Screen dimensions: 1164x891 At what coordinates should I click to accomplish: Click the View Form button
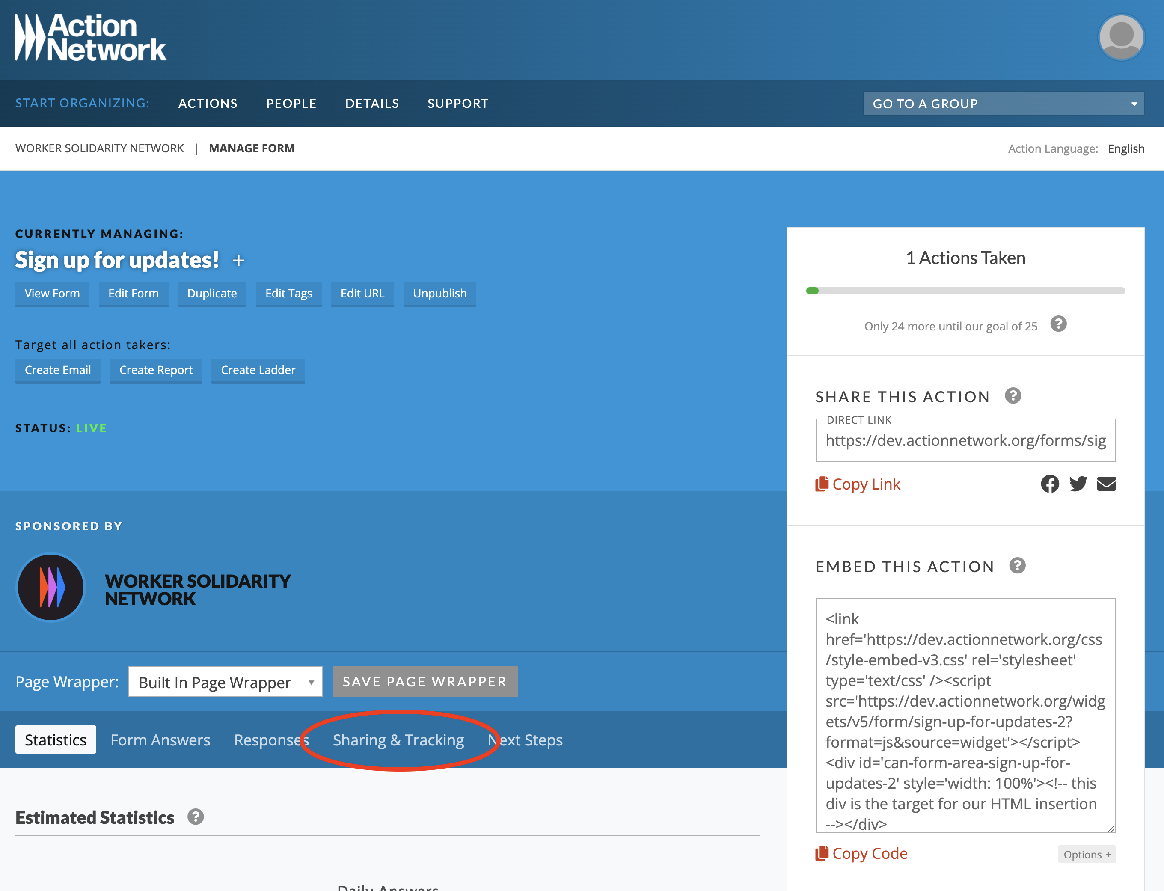coord(52,294)
